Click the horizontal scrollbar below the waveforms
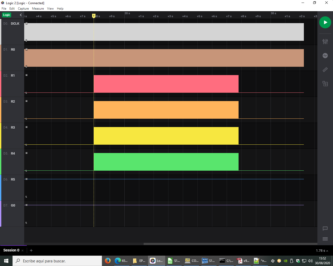This screenshot has height=266, width=333. [230, 244]
